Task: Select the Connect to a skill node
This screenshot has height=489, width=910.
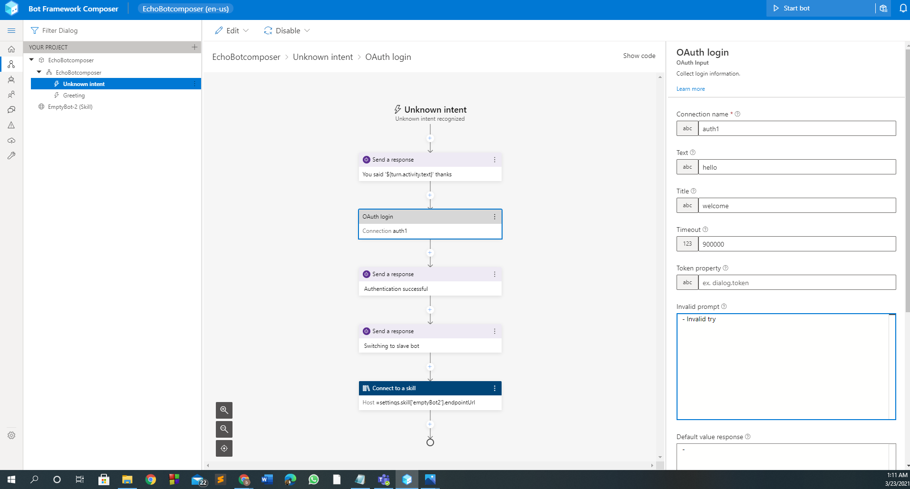Action: click(x=430, y=395)
